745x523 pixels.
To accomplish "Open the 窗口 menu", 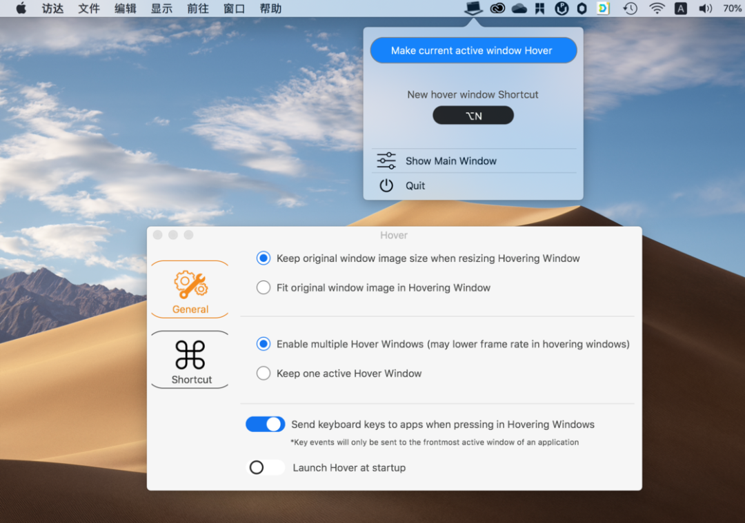I will coord(235,8).
